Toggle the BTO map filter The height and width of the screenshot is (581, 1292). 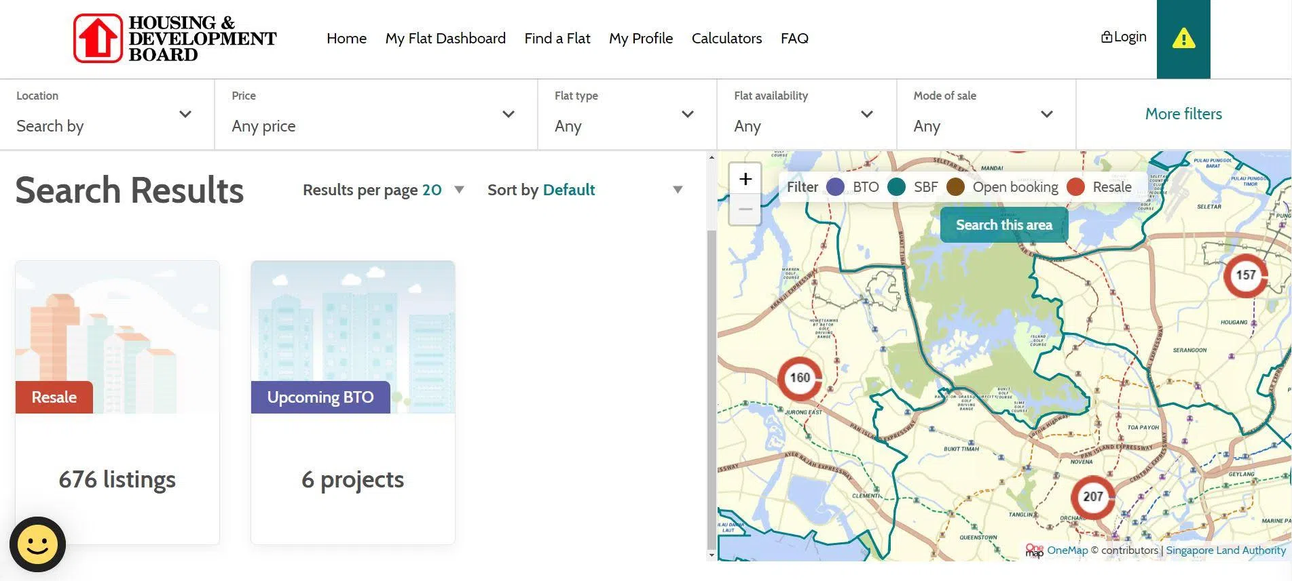[835, 187]
